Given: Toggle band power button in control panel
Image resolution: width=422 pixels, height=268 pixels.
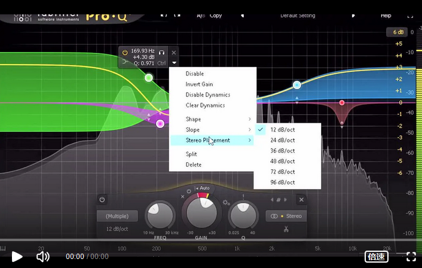Looking at the screenshot, I should 102,200.
